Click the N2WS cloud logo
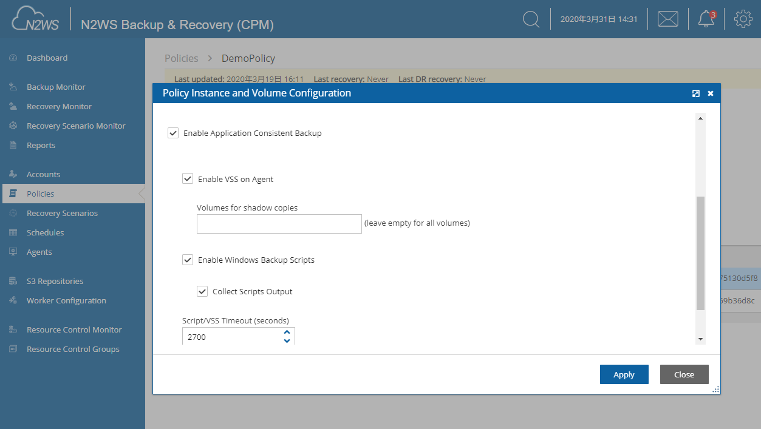 tap(35, 19)
